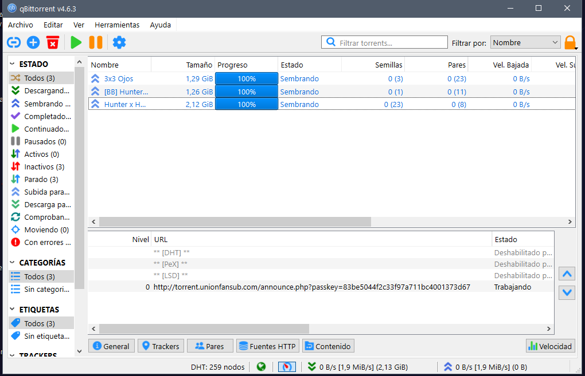Move tracker down with arrow button
The width and height of the screenshot is (585, 376).
pyautogui.click(x=567, y=292)
